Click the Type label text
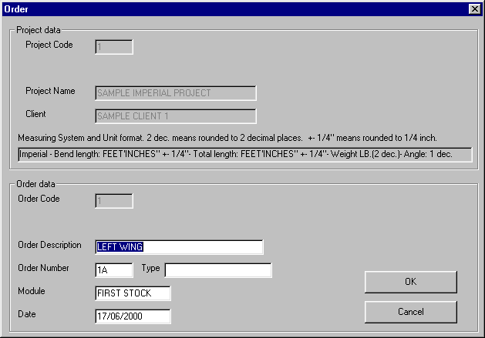485x338 pixels. click(x=150, y=269)
